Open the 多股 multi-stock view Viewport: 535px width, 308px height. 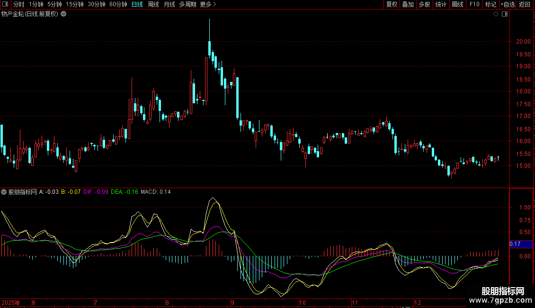tap(424, 4)
